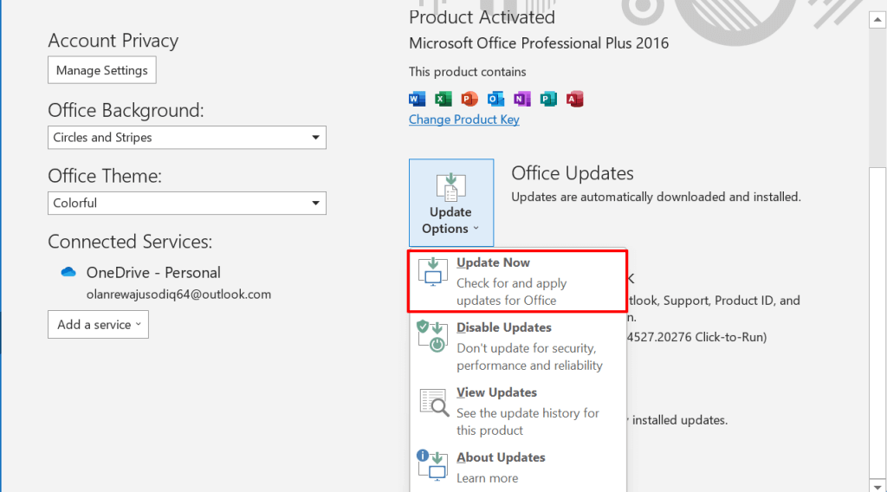Open the Change Product Key link
Image resolution: width=887 pixels, height=492 pixels.
point(464,120)
